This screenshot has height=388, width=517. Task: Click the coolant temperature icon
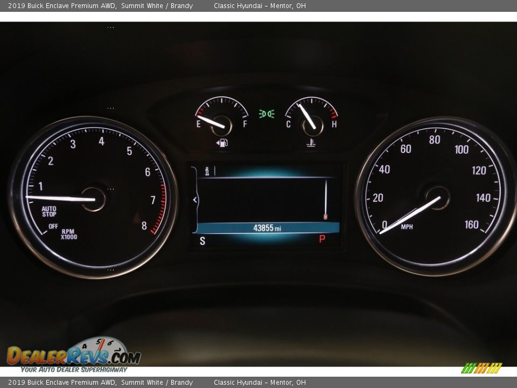311,143
